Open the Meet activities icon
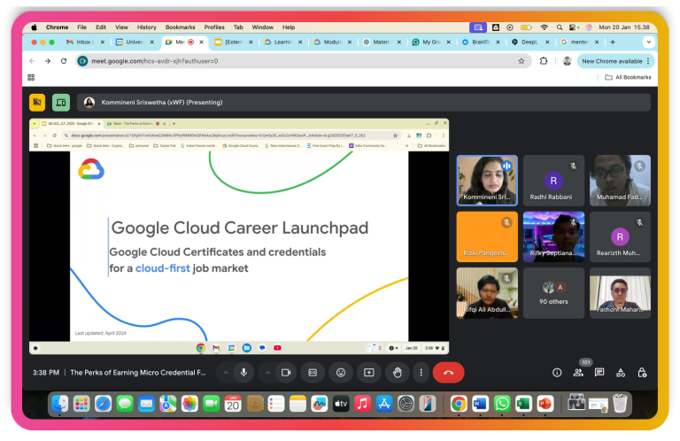The image size is (680, 441). 621,373
